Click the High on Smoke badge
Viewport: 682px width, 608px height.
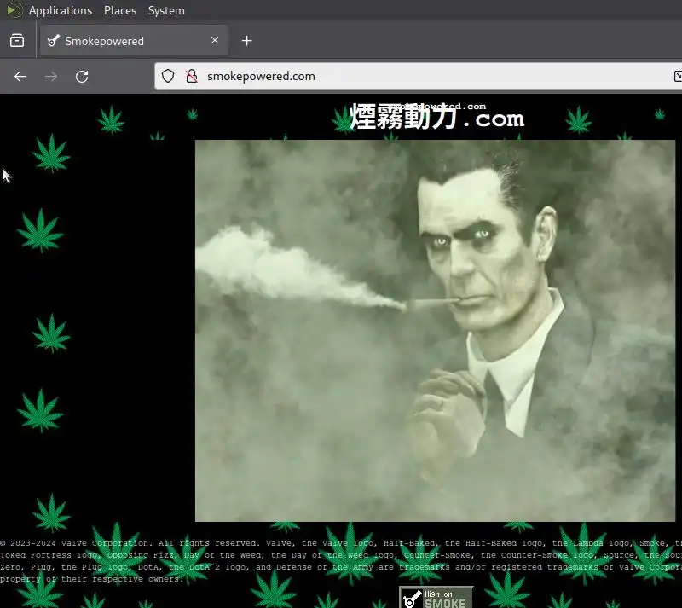436,597
